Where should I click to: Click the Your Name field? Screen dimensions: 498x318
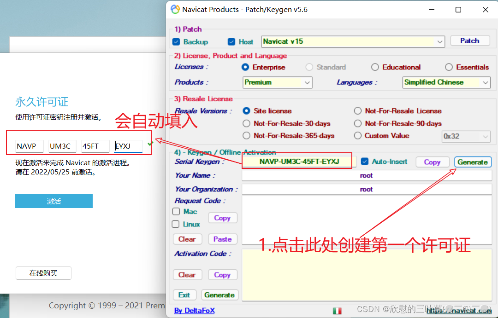click(x=367, y=175)
